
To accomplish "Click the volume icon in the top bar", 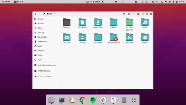I will pos(170,2).
